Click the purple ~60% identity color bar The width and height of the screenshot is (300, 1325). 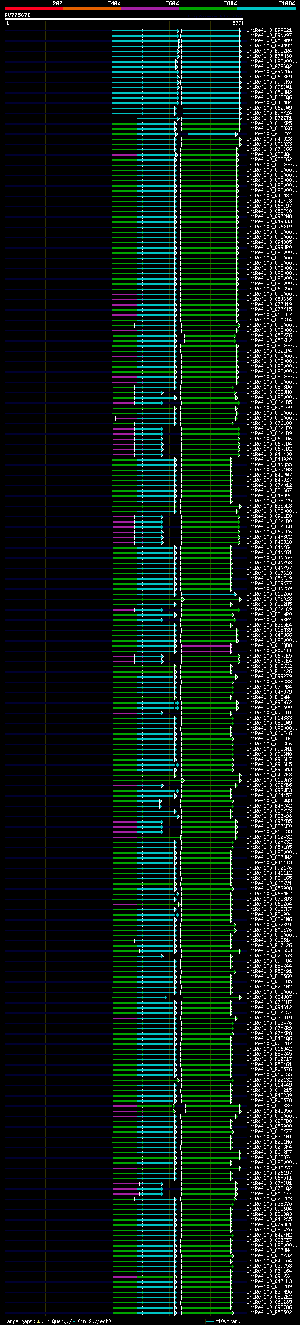(x=150, y=9)
